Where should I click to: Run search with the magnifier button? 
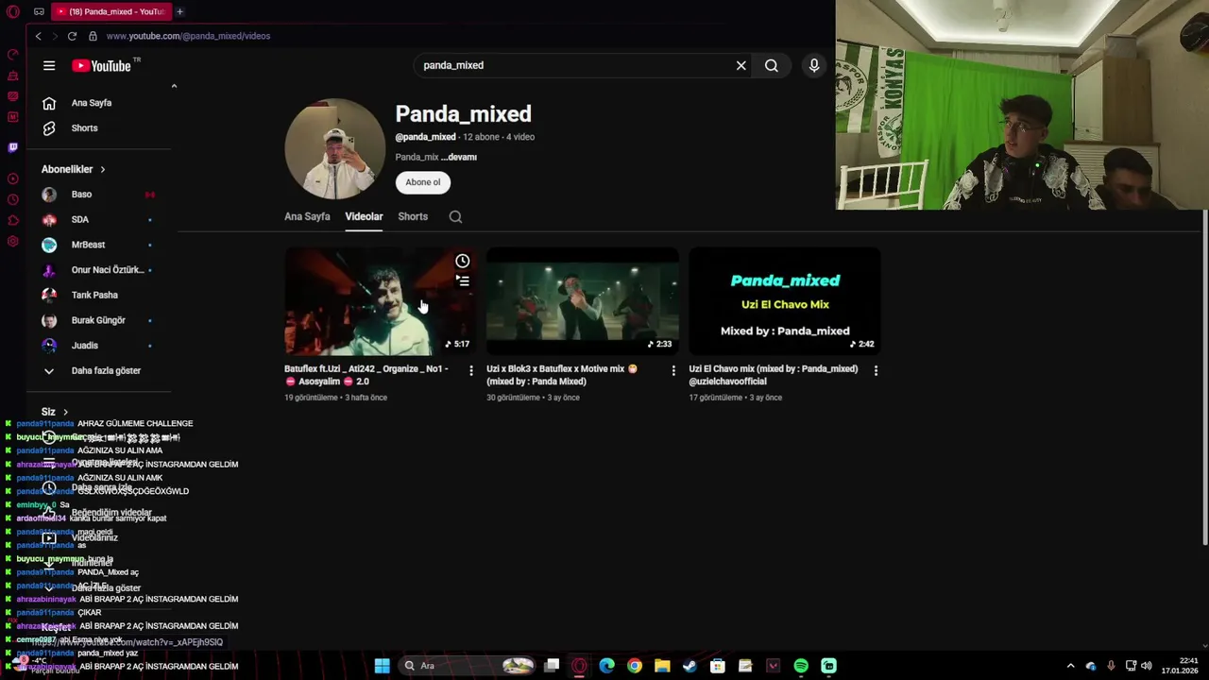(772, 66)
